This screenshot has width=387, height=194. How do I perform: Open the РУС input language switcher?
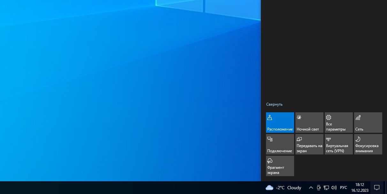[x=344, y=188]
